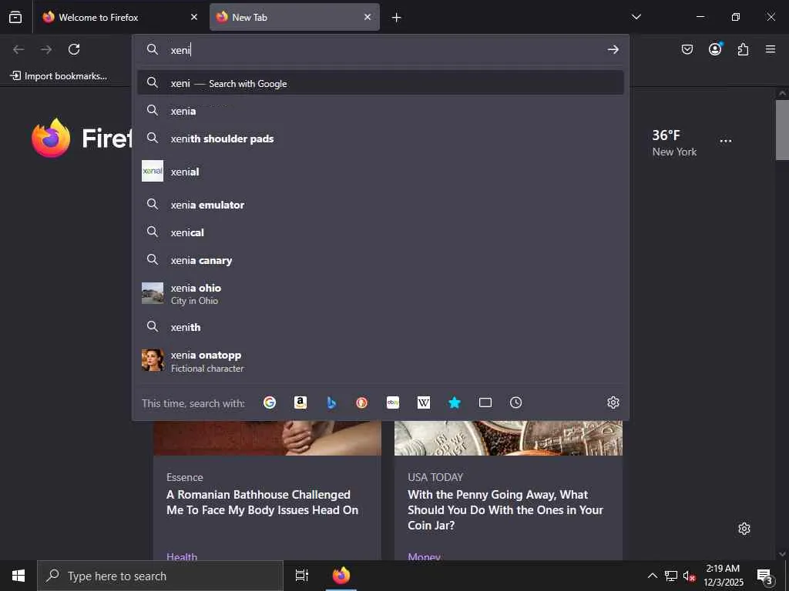Choose 'xenia onatopp' Fictional character suggestion
The height and width of the screenshot is (591, 789).
381,361
